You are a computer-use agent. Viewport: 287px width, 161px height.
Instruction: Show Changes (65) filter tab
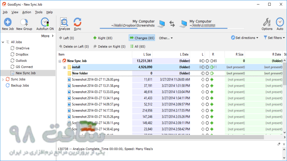click(142, 38)
